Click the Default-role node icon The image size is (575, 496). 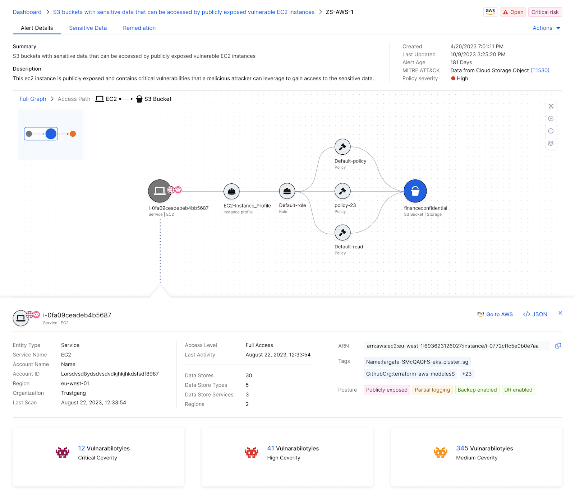click(287, 191)
